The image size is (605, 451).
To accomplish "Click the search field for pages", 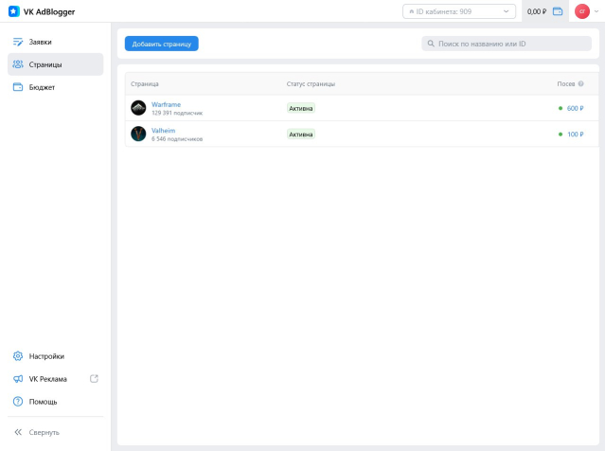I will [x=506, y=44].
